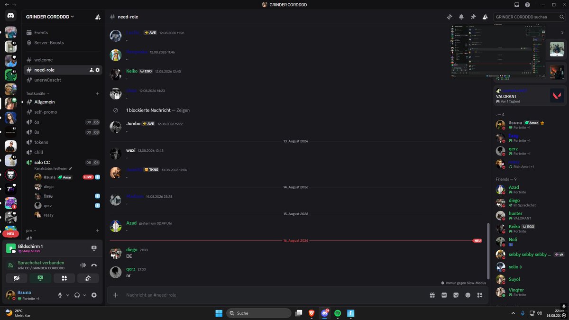Open Keiko's profile in the chat
The width and height of the screenshot is (569, 320).
tap(132, 71)
